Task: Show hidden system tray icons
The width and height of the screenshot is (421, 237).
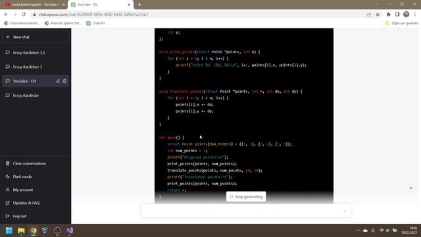Action: click(359, 230)
